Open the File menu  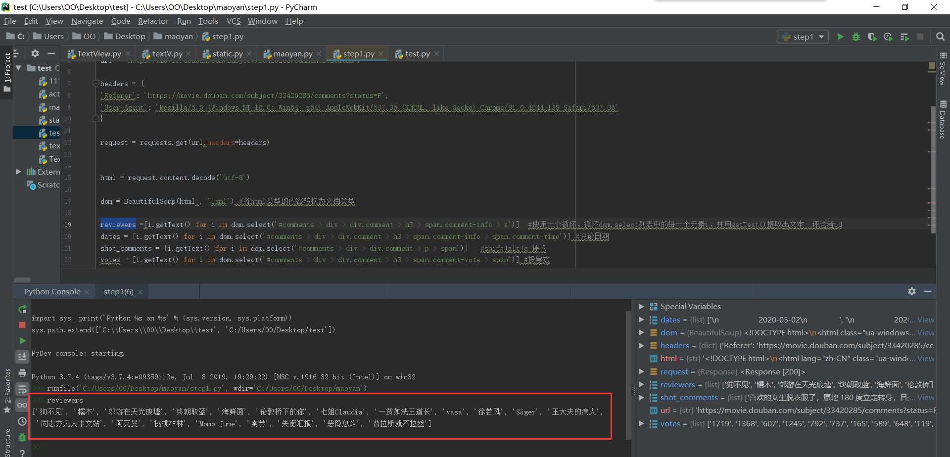(x=10, y=21)
